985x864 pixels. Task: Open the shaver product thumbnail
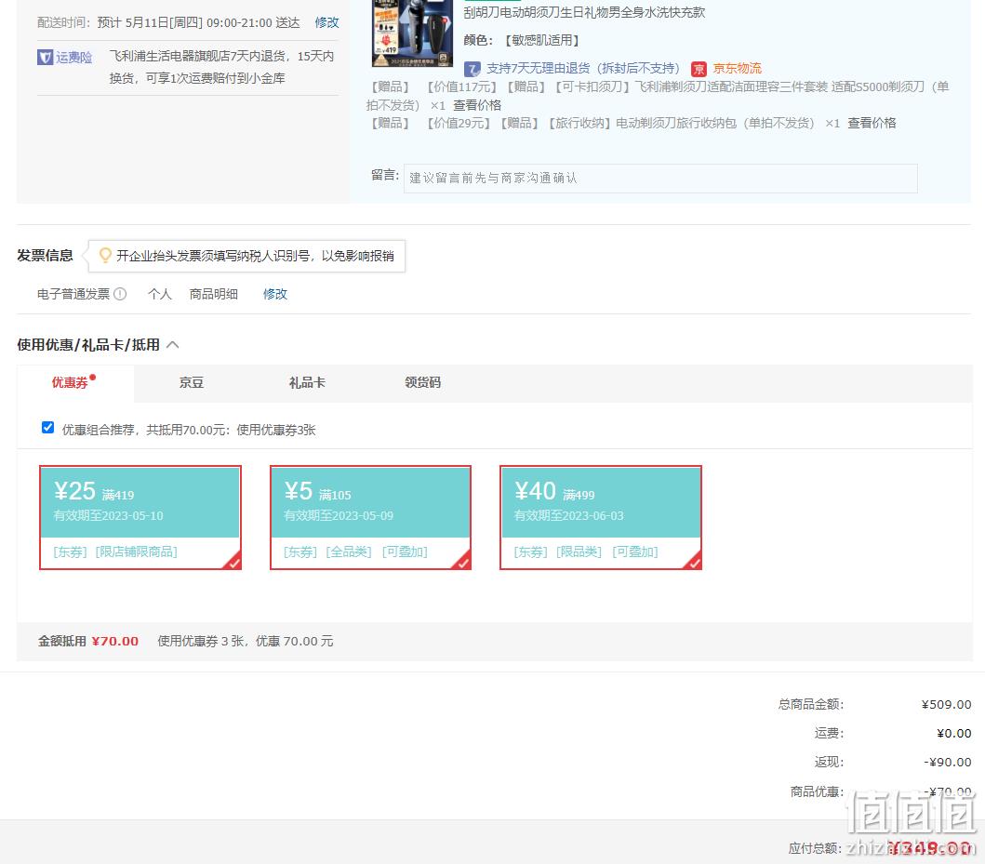pos(412,33)
